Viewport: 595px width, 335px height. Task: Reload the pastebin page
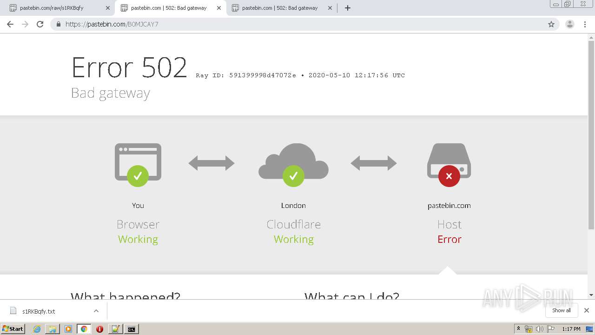40,24
